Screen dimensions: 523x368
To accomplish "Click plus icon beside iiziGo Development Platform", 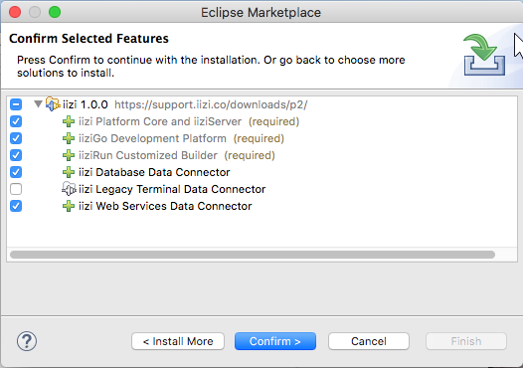I will click(69, 138).
